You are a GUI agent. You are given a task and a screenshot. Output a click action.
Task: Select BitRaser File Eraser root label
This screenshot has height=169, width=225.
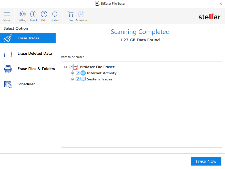97,67
